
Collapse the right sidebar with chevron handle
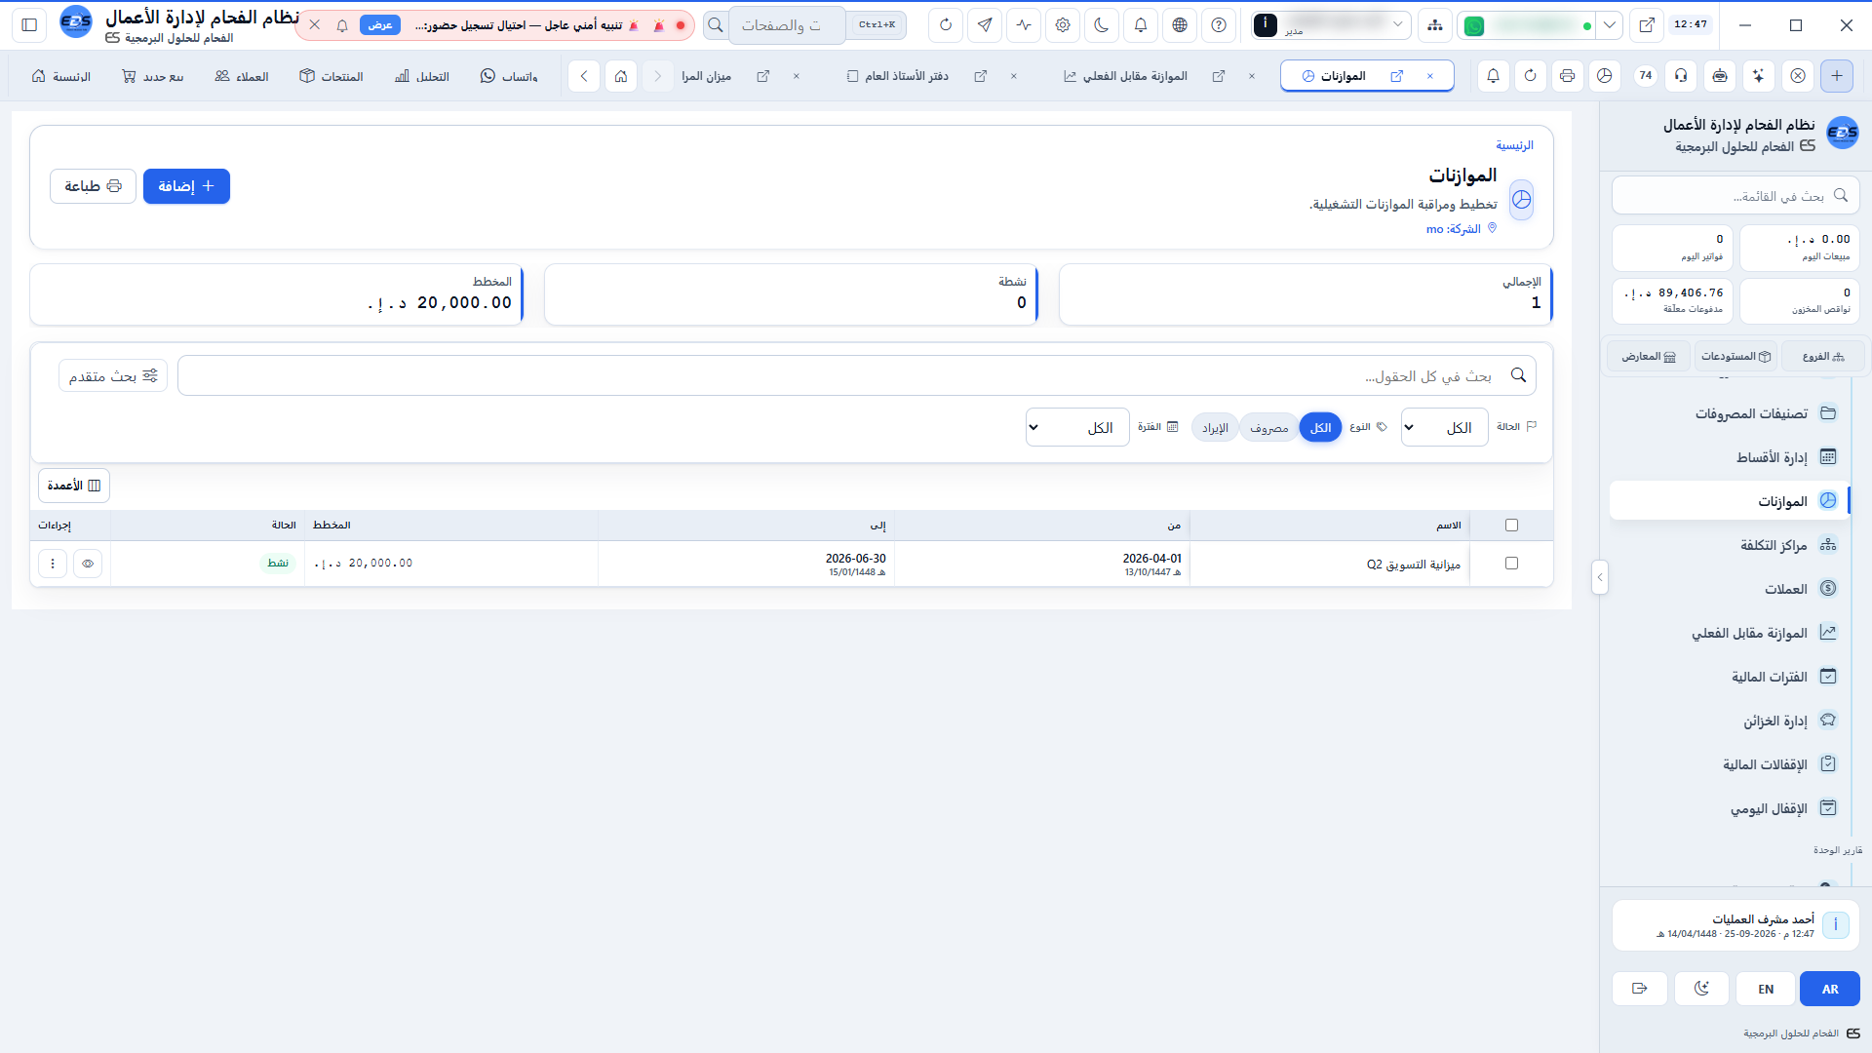pos(1599,577)
